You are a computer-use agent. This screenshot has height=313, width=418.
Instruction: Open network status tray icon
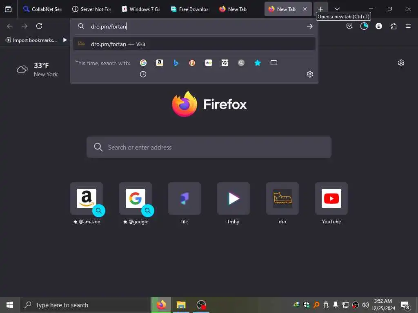(x=345, y=305)
